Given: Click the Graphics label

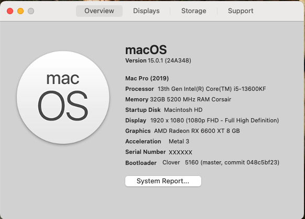Looking at the screenshot, I should (x=138, y=131).
